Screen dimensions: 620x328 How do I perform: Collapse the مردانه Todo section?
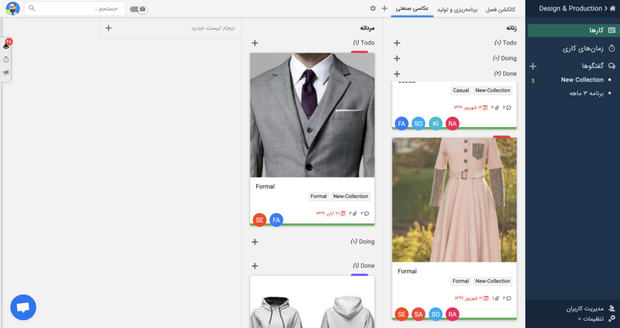click(363, 43)
